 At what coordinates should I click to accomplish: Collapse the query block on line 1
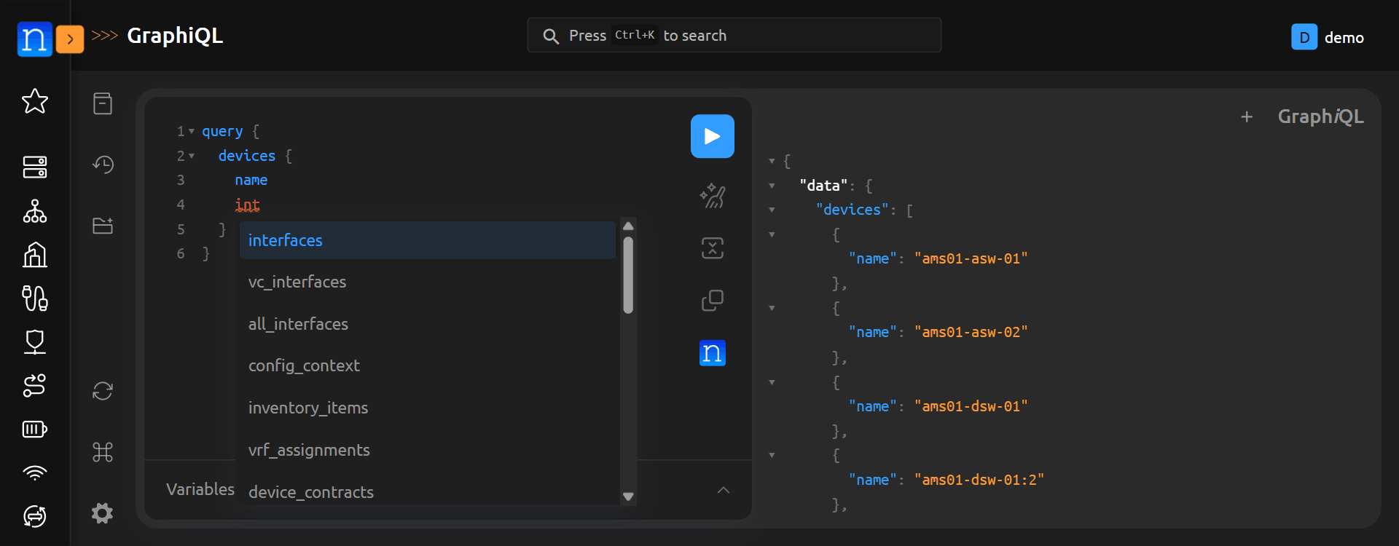(x=192, y=132)
